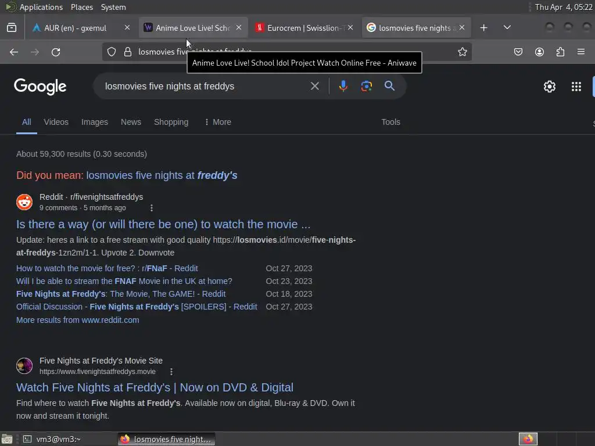The width and height of the screenshot is (595, 446).
Task: Select the Shopping search tab
Action: coord(171,122)
